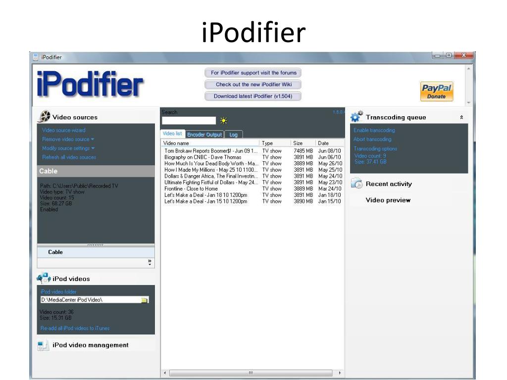
Task: Click the Video sources film reel icon
Action: [x=44, y=117]
